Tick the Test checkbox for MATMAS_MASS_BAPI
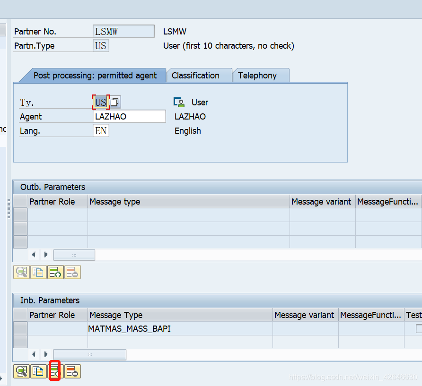Screen dimensions: 422x386 [419, 328]
